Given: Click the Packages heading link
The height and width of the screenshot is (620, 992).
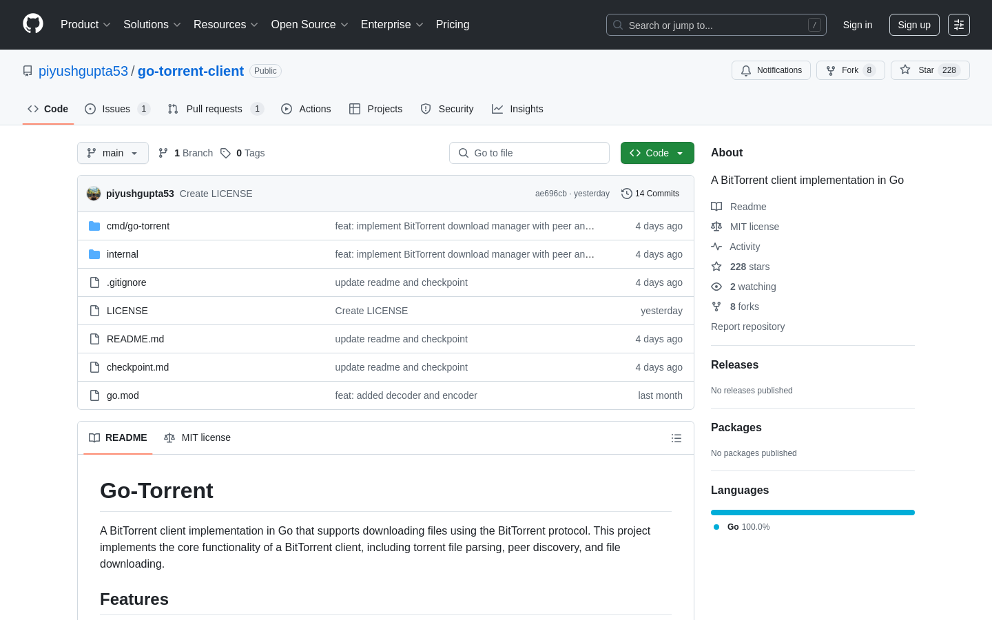Looking at the screenshot, I should click(736, 428).
